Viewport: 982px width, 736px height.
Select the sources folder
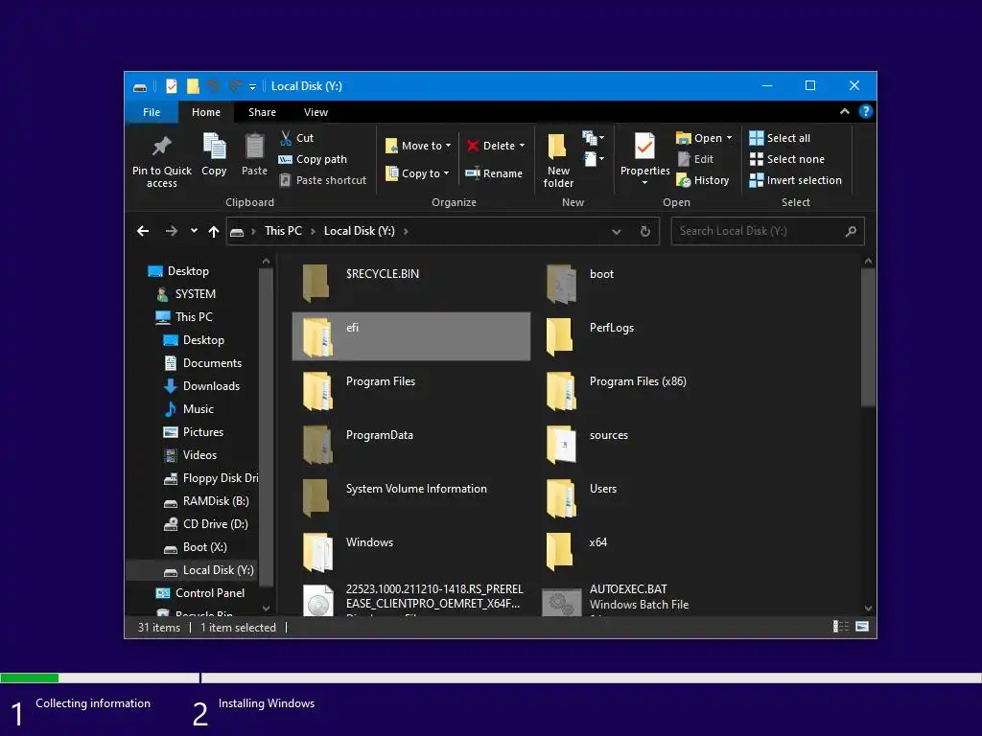654,445
